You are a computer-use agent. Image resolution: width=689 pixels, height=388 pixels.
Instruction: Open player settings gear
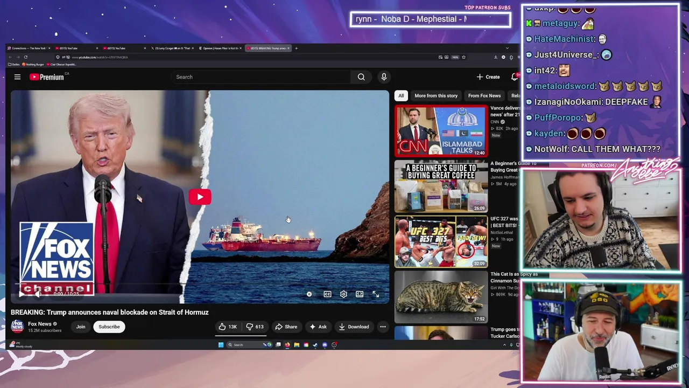point(343,294)
